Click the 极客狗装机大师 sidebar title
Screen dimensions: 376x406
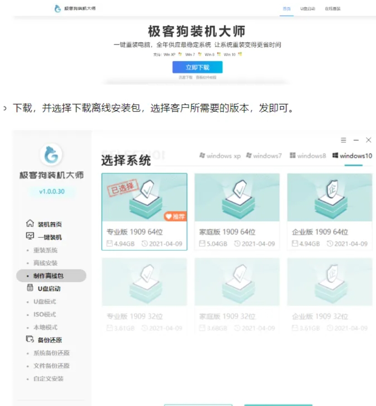[52, 175]
